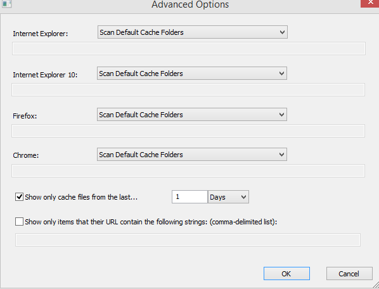Screen dimensions: 379x289
Task: Open the Internet Explorer 10 cache dropdown
Action: point(192,74)
